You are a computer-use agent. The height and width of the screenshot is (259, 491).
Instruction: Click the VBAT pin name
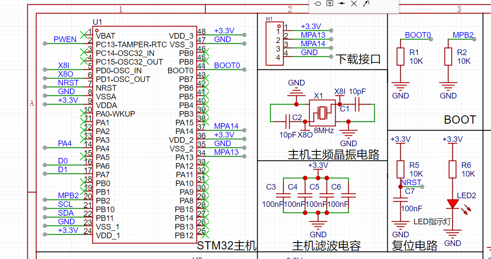point(105,36)
